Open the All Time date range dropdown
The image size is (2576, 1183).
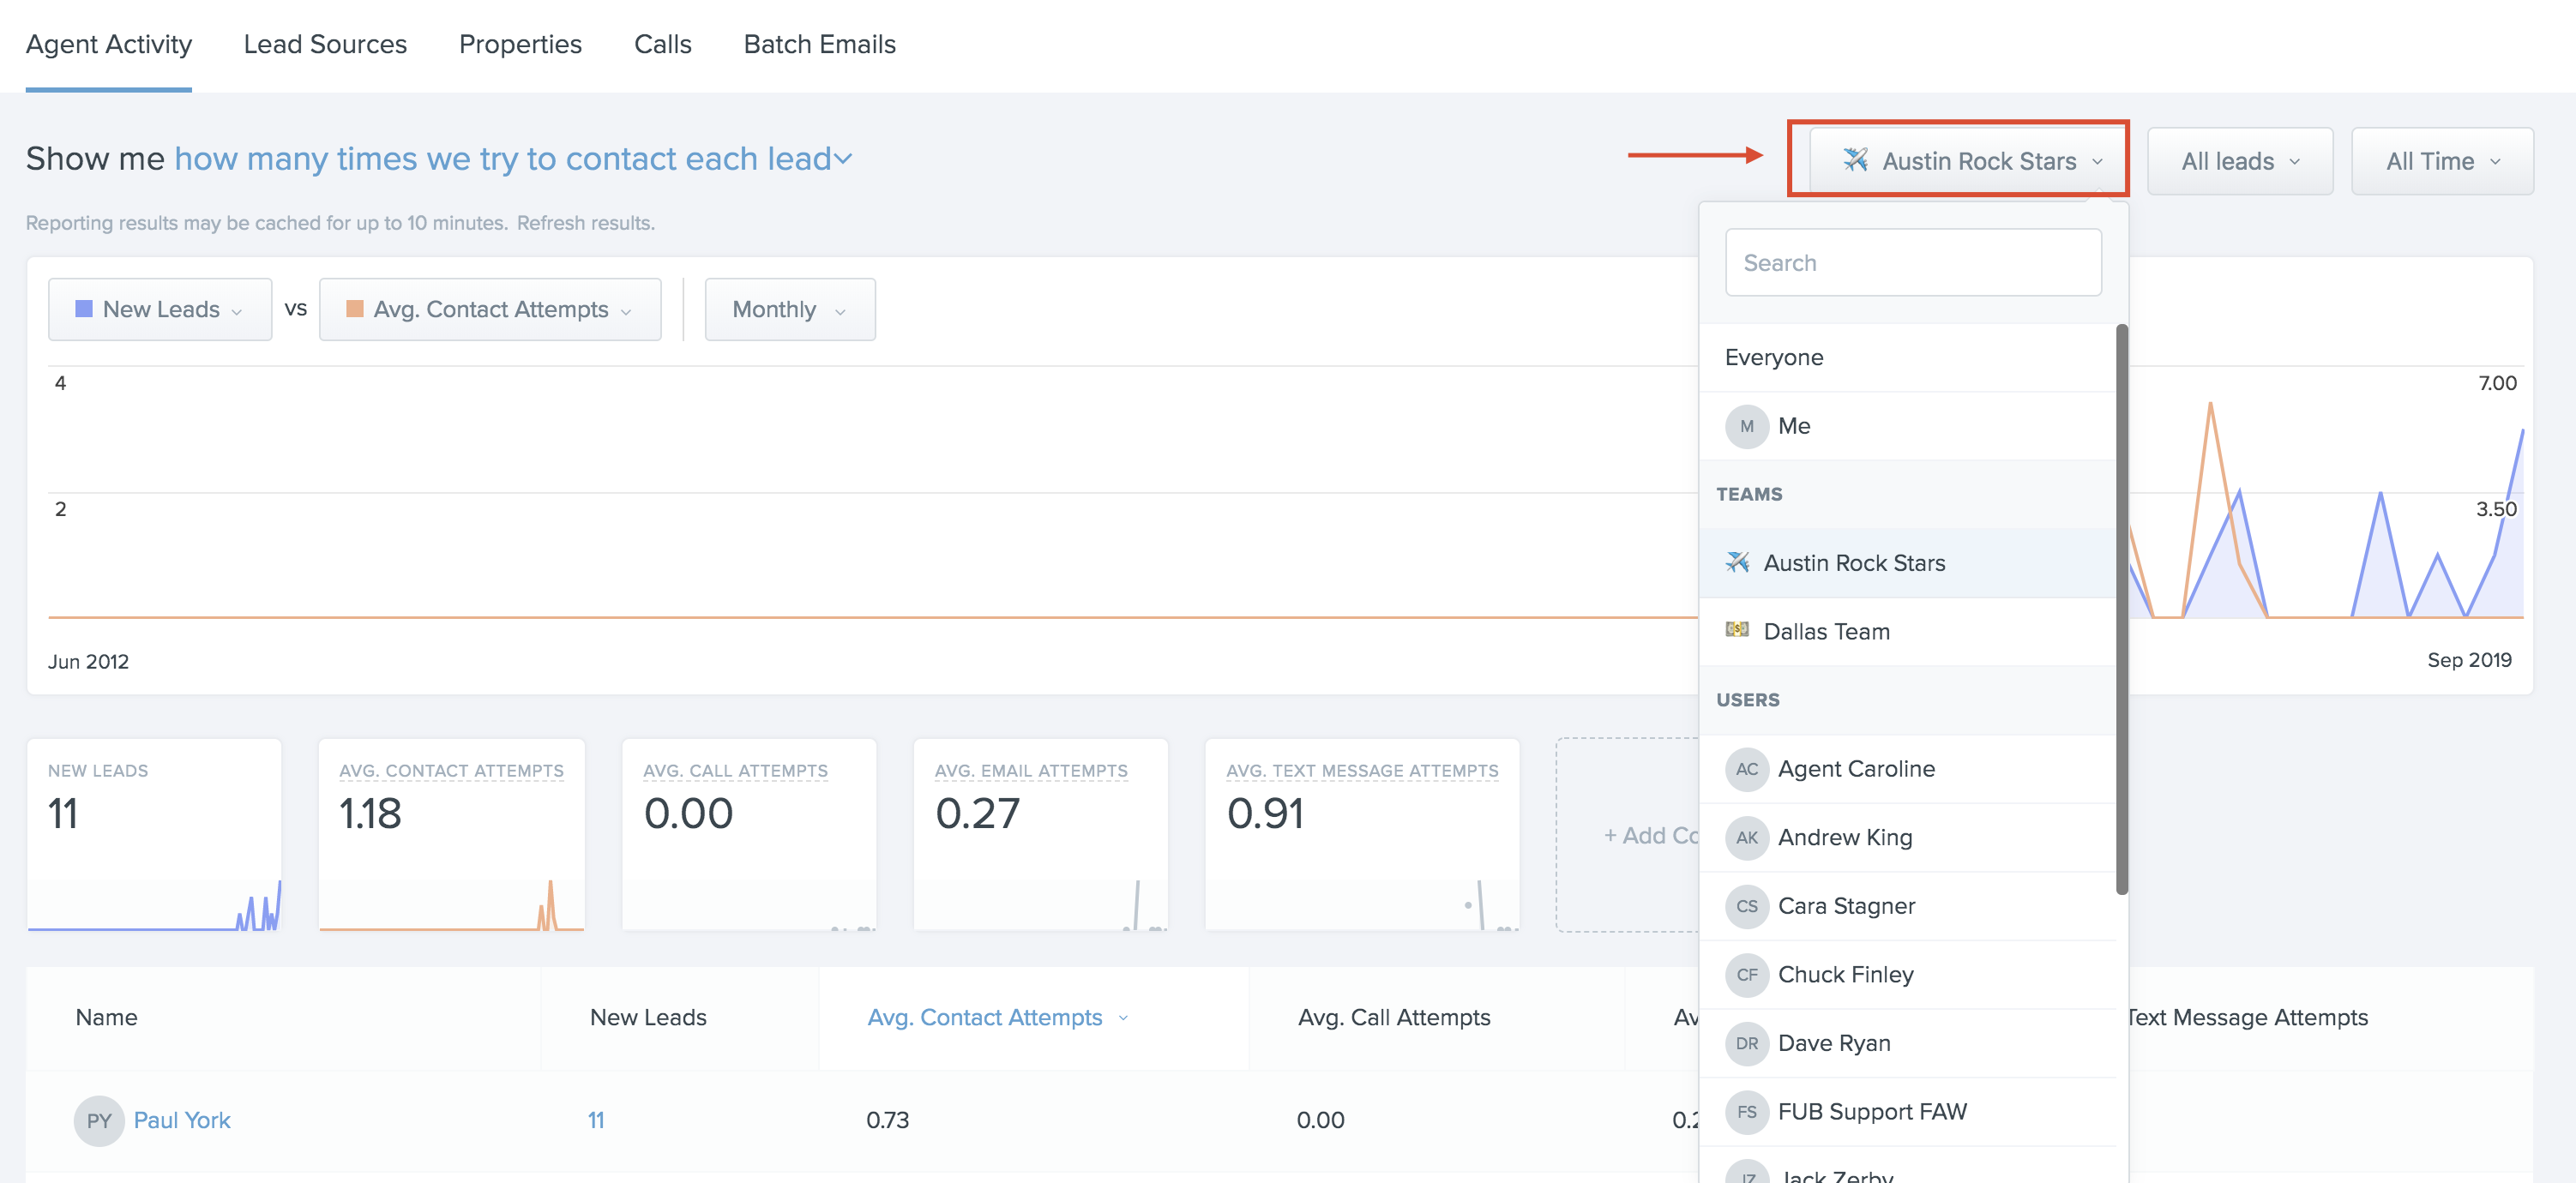point(2441,161)
